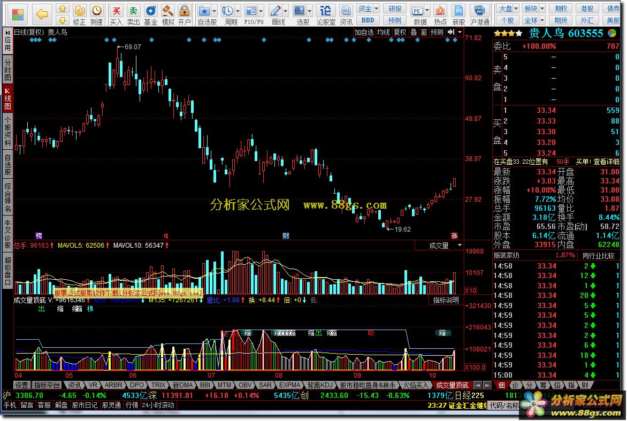This screenshot has height=421, width=627.
Task: Open the 基金 fund icon
Action: point(151,11)
